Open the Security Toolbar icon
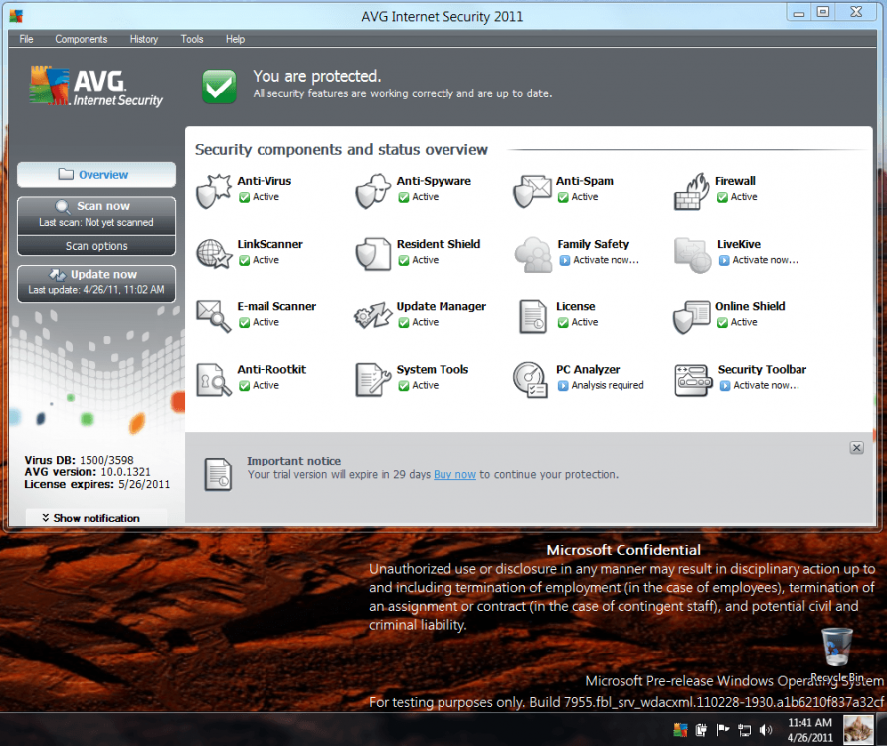 click(692, 379)
